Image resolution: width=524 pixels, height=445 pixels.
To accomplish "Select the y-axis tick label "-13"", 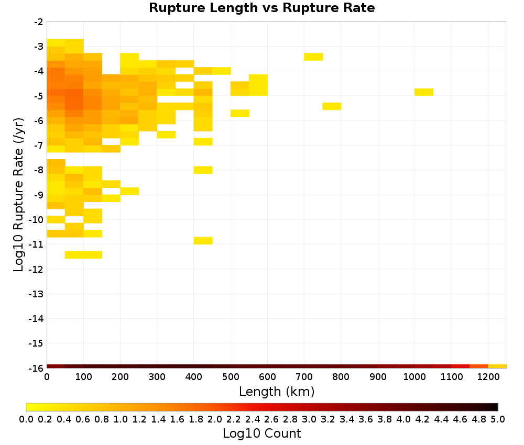I will [x=37, y=294].
